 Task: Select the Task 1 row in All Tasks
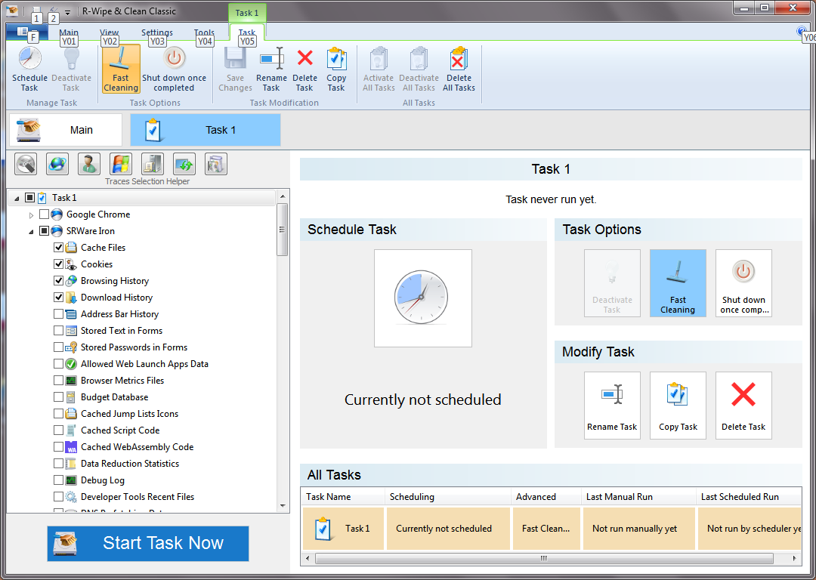(x=552, y=529)
